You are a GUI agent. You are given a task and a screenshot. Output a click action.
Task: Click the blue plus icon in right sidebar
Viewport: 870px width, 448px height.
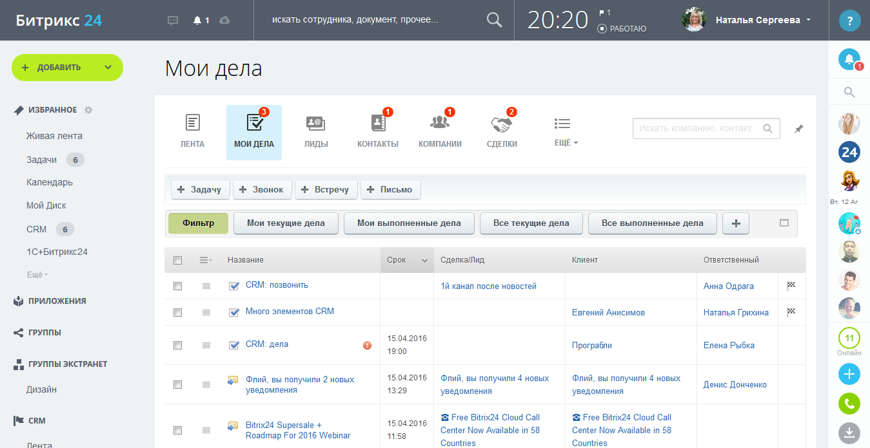coord(849,374)
